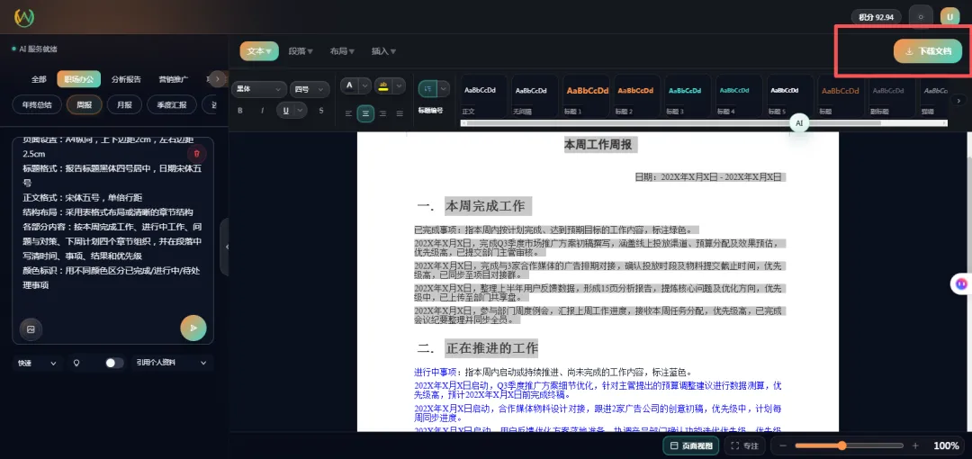972x459 pixels.
Task: Open the 布局 ribbon tab
Action: pos(342,51)
